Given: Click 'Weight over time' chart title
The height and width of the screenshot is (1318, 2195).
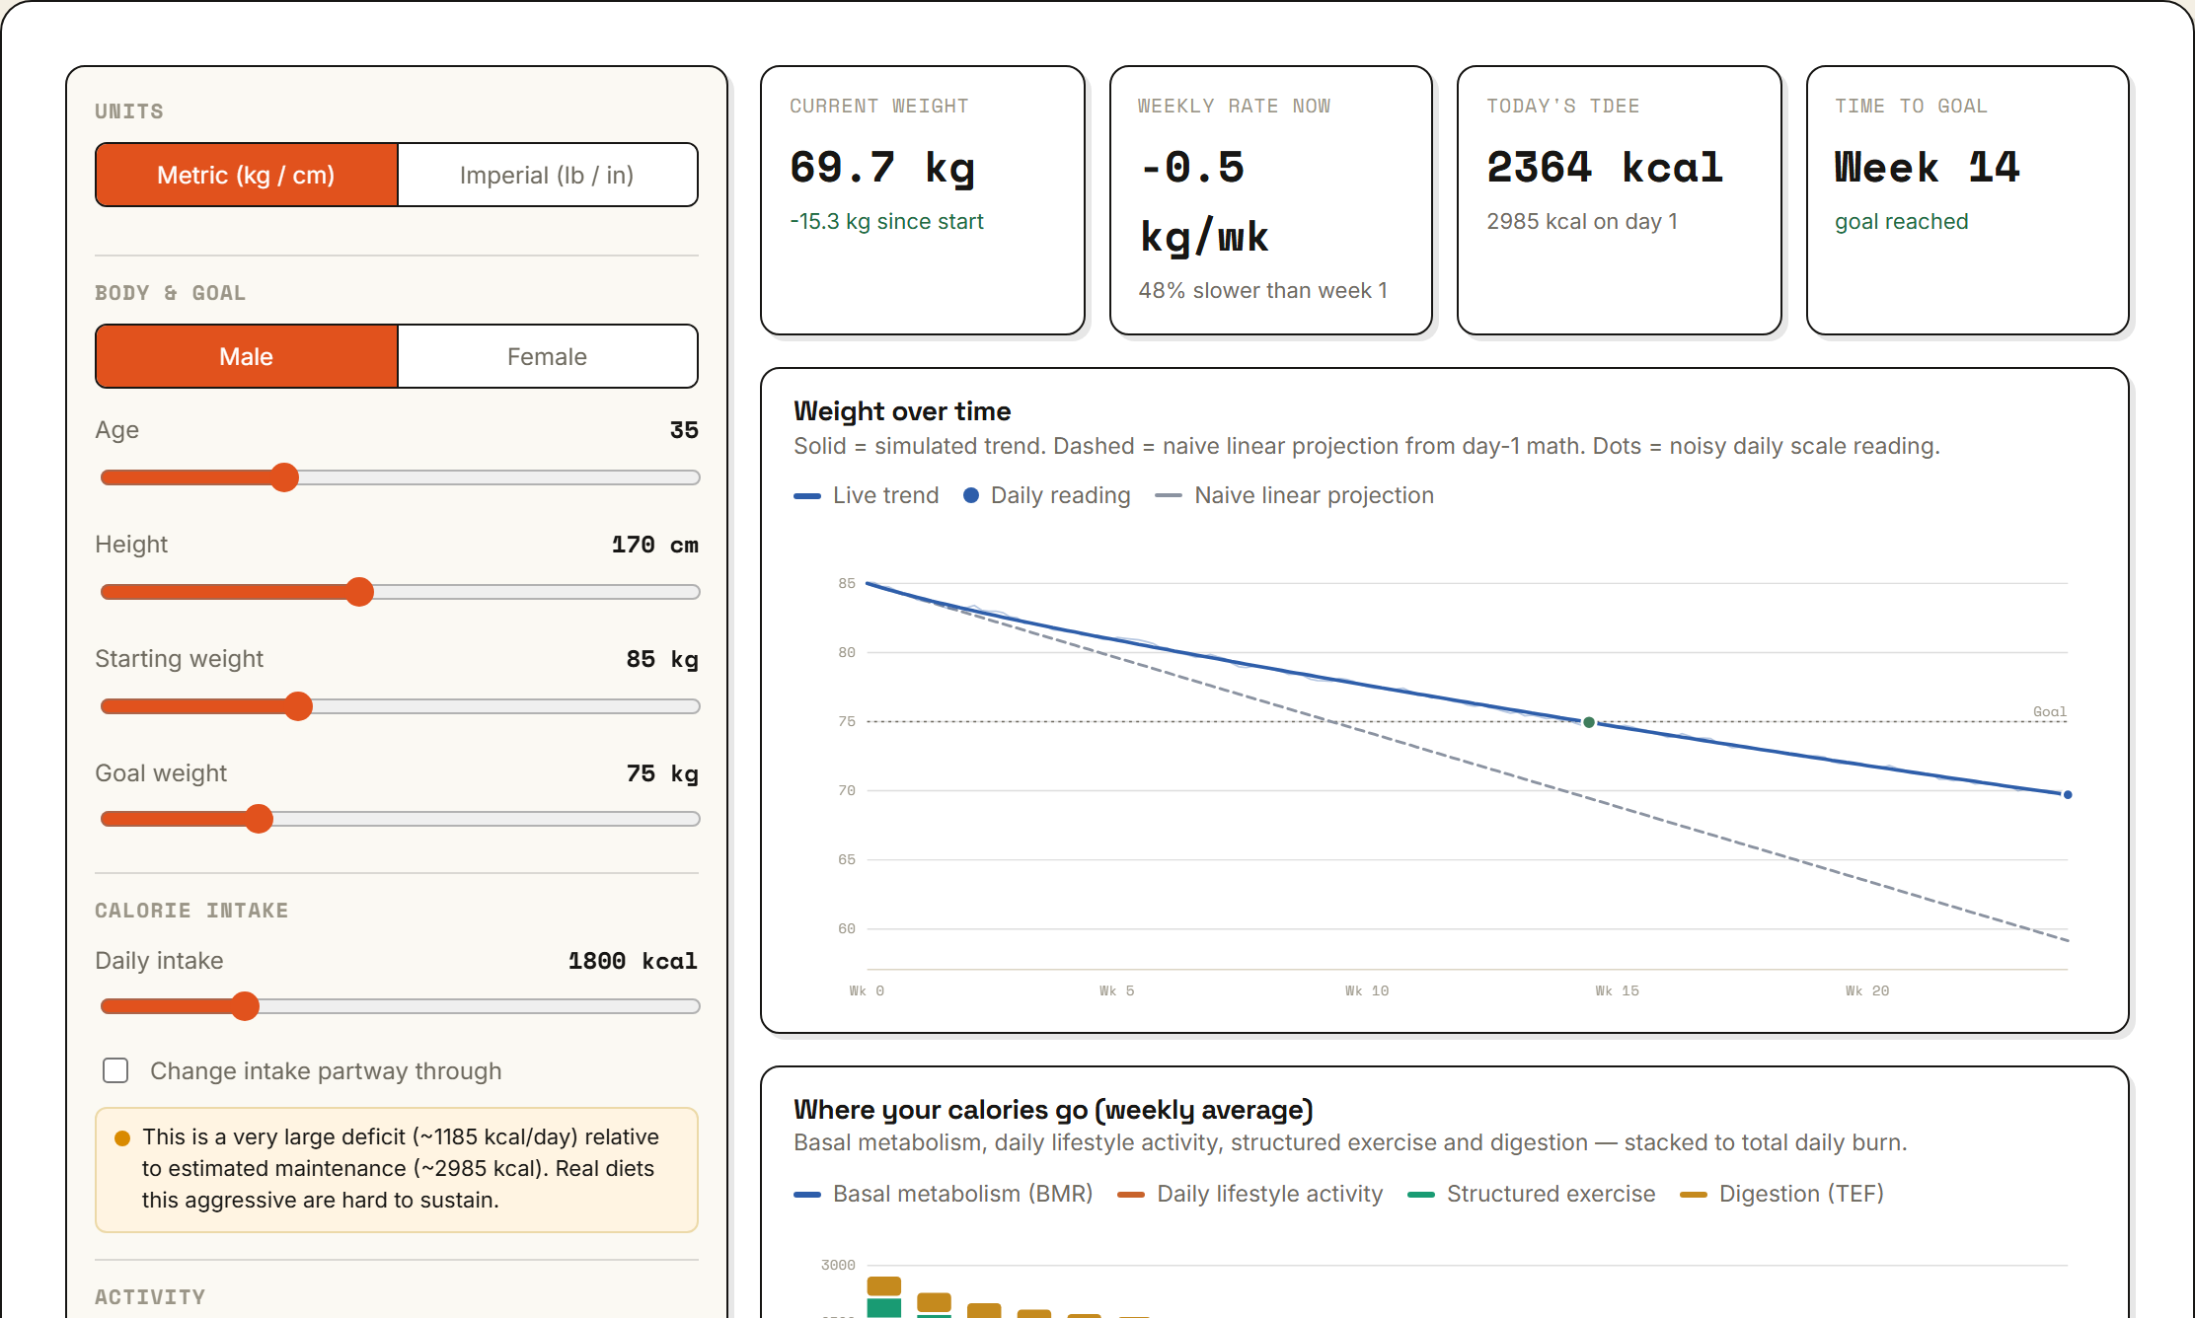Looking at the screenshot, I should 902,410.
